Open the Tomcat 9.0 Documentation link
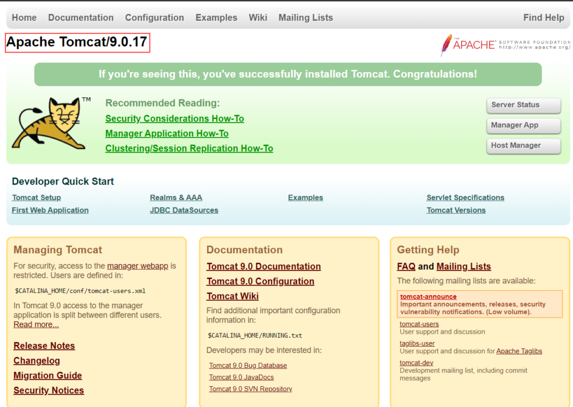This screenshot has height=407, width=573. point(264,267)
